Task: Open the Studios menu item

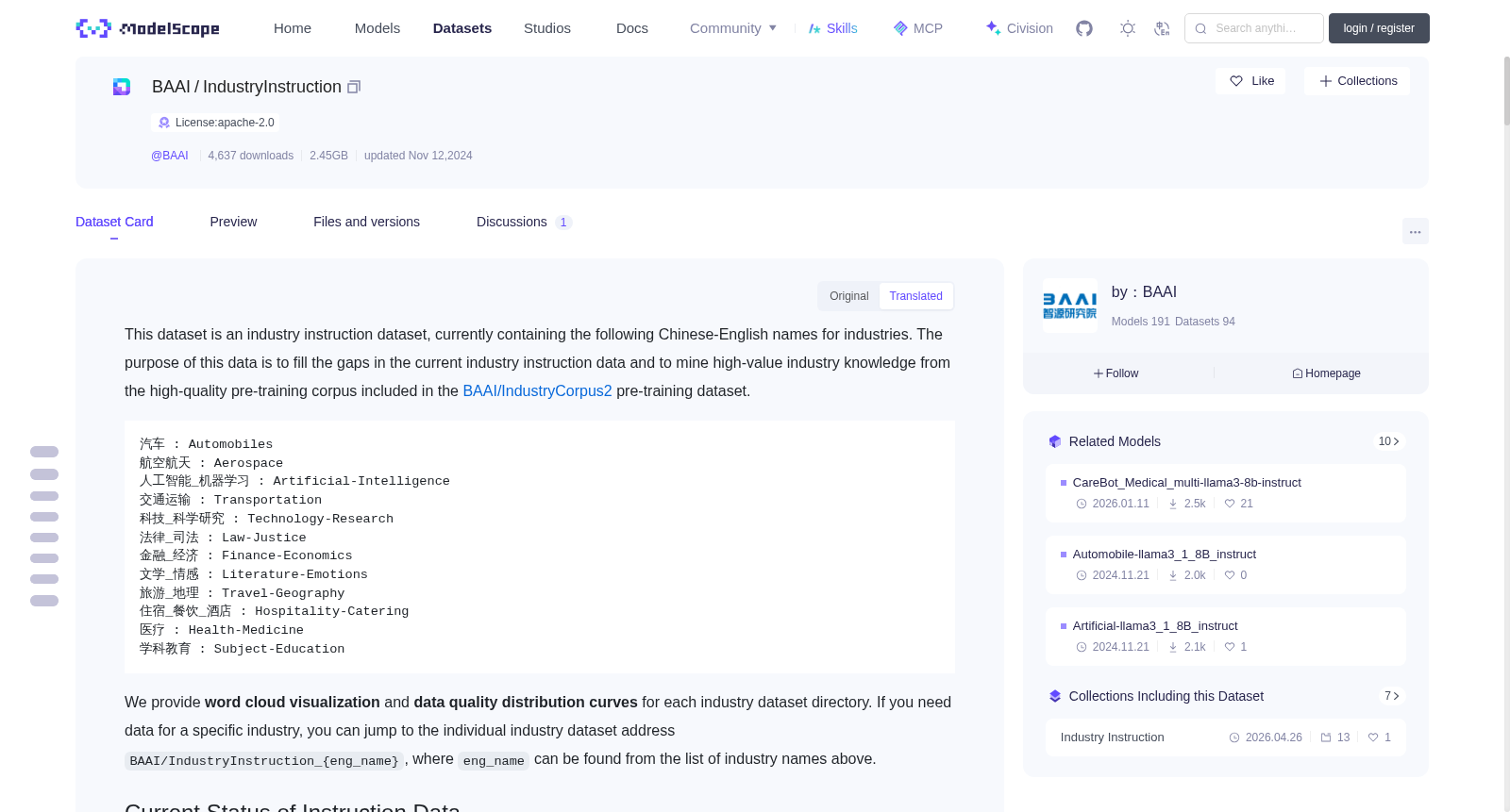Action: pyautogui.click(x=547, y=28)
